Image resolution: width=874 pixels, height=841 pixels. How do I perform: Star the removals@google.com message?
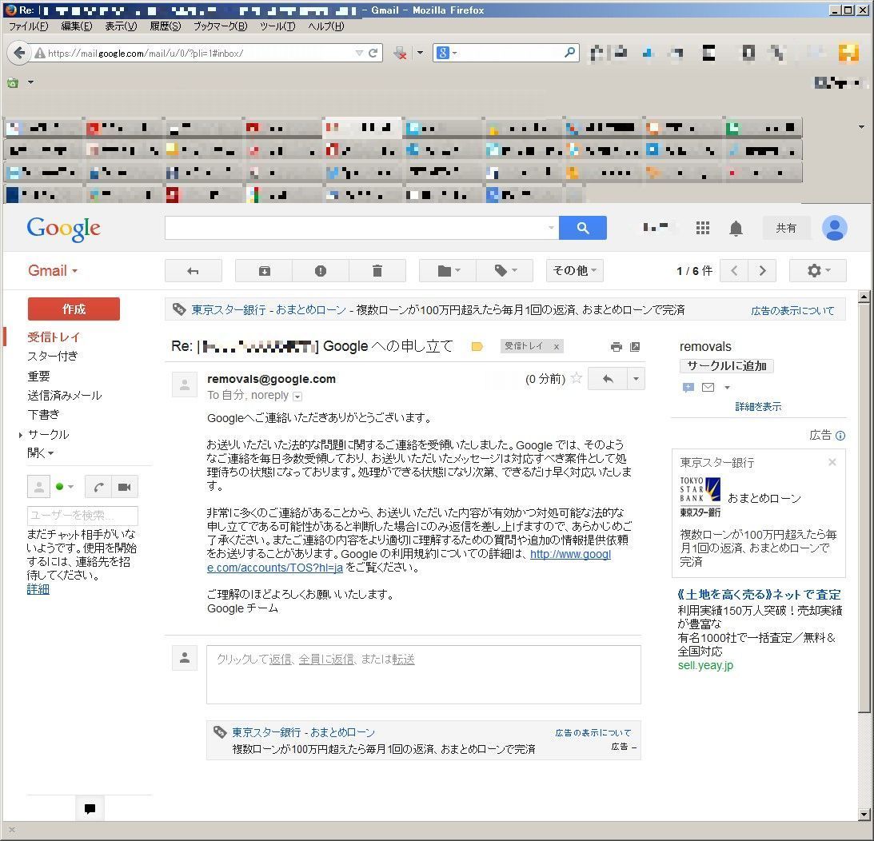(577, 378)
